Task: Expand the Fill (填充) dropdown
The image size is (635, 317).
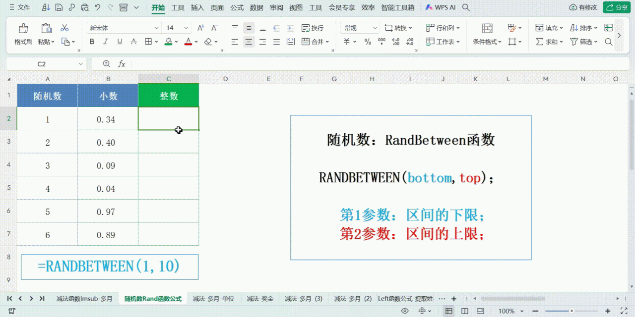Action: [x=561, y=28]
